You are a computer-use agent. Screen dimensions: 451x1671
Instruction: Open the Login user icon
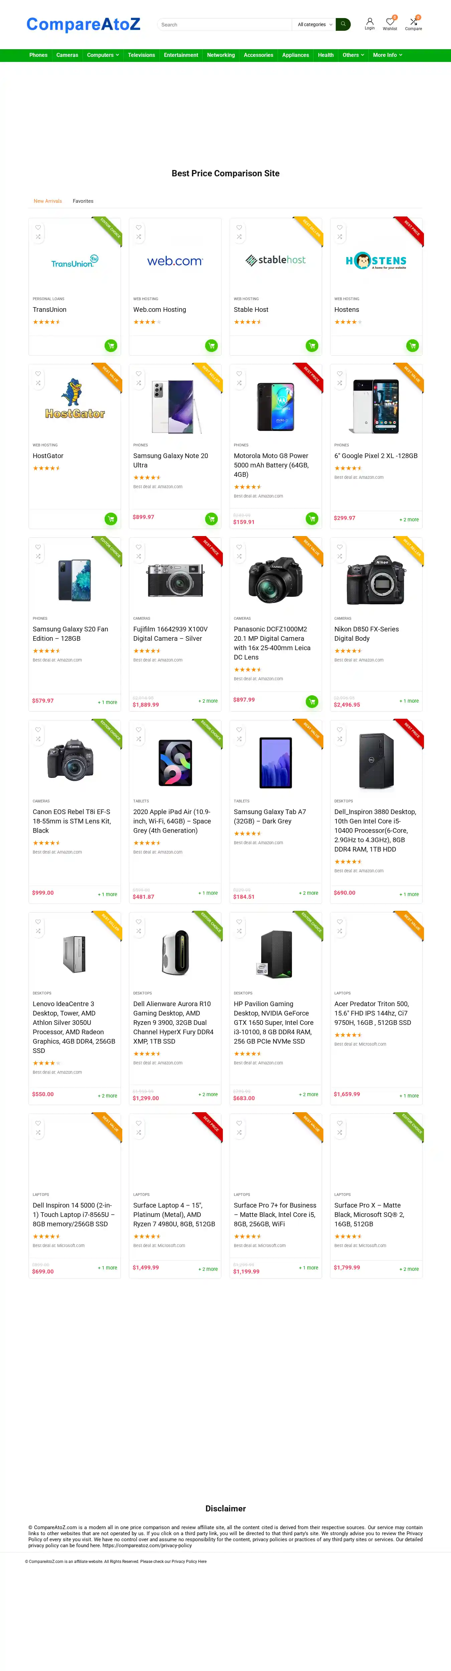tap(369, 22)
